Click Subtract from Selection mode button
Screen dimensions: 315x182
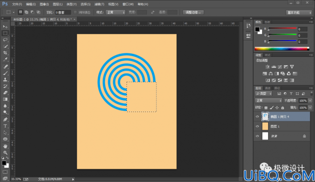coord(32,12)
